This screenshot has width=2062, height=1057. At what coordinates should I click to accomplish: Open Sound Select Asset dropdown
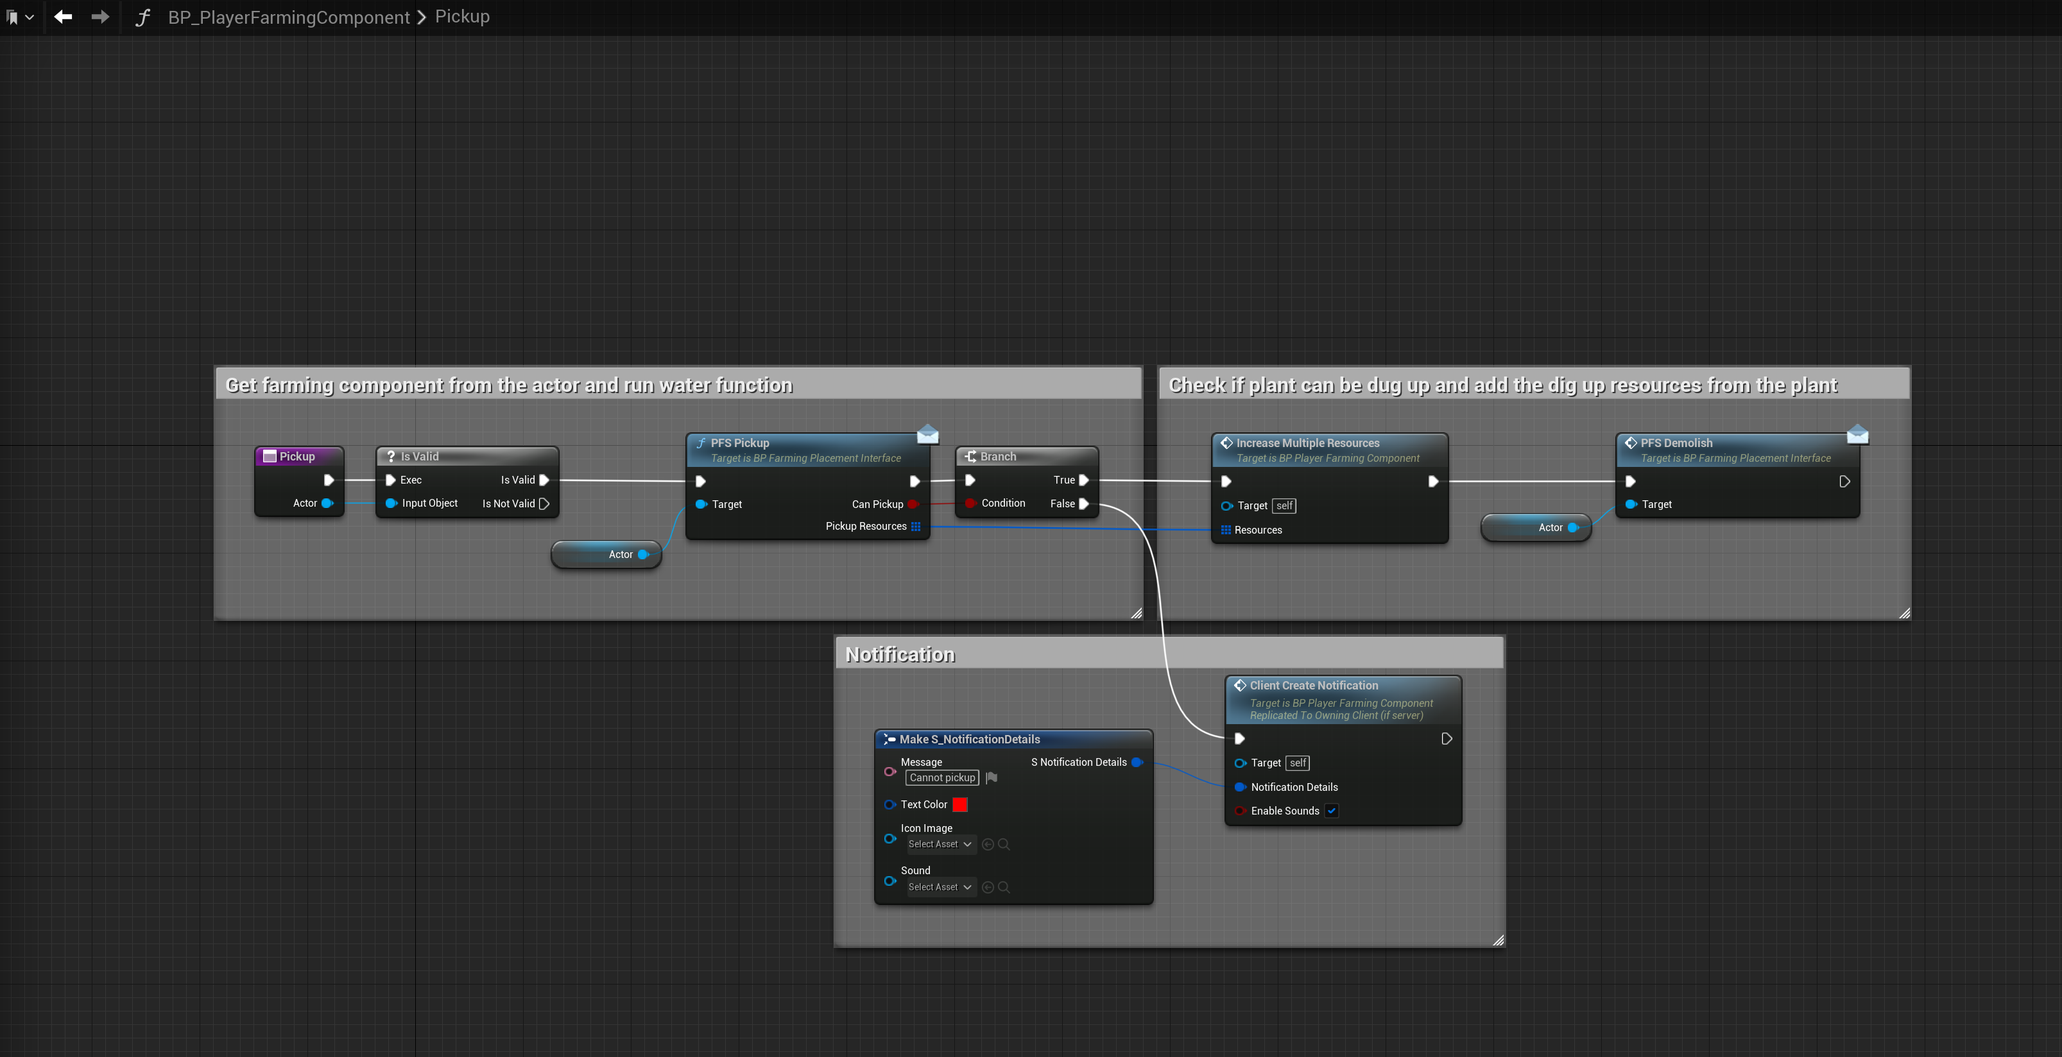click(x=940, y=886)
